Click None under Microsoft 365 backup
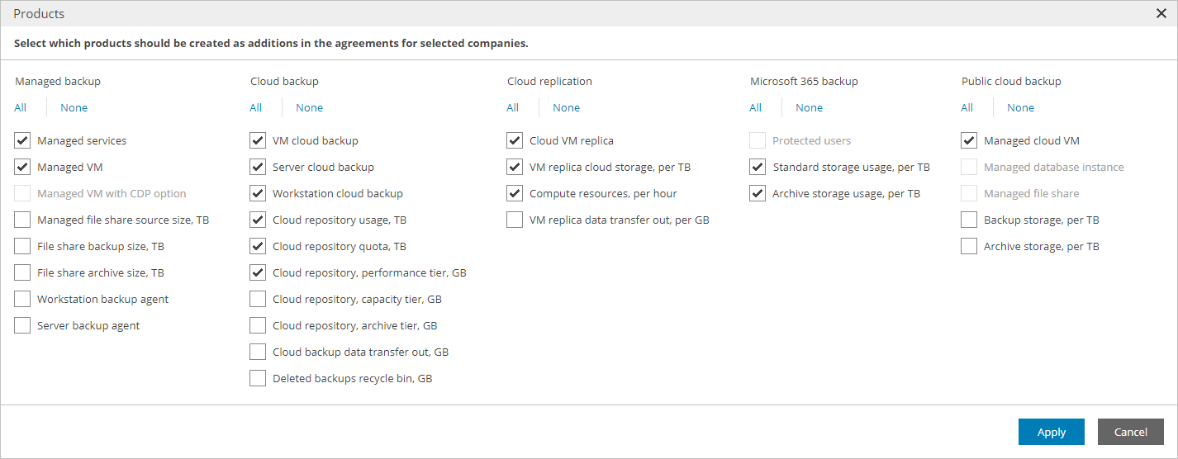The height and width of the screenshot is (459, 1178). tap(810, 107)
